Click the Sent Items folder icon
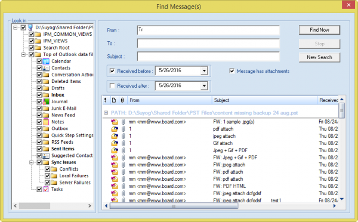Viewport: 358px width, 222px height. (46, 149)
